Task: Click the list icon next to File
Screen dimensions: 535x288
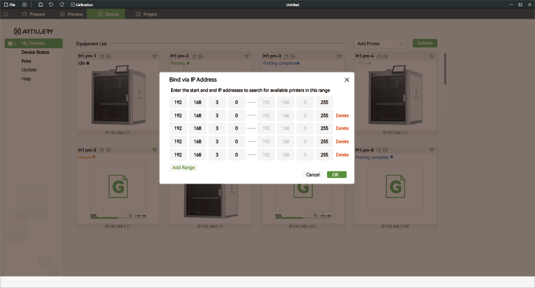Action: 24,5
